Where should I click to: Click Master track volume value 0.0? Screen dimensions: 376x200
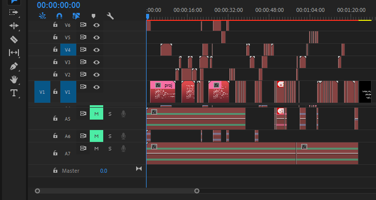(104, 171)
